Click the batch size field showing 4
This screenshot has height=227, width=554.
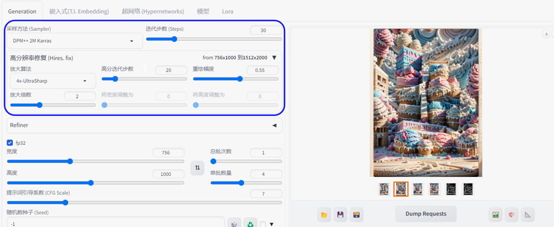tap(266, 174)
